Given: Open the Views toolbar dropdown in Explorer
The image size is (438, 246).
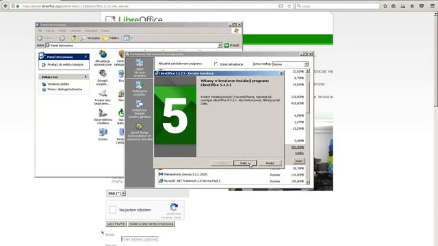Looking at the screenshot, I should [128, 38].
